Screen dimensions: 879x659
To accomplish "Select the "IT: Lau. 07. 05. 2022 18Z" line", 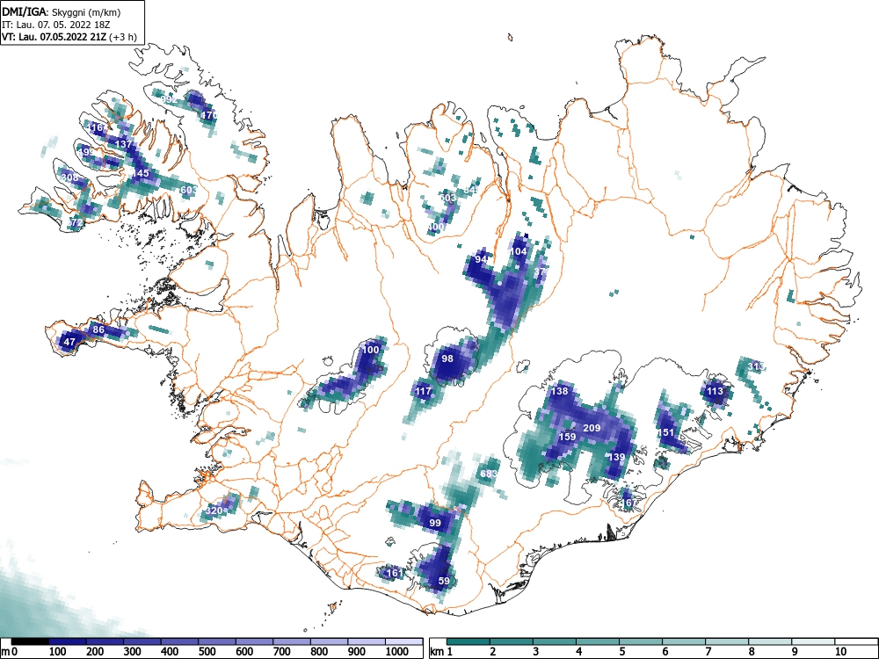I will click(54, 25).
